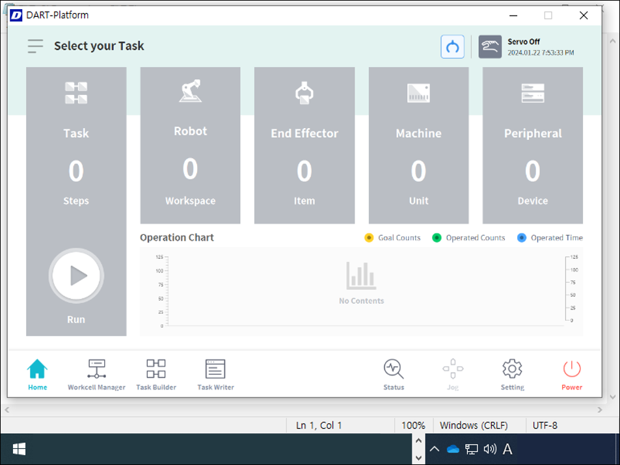Click the Servo Off robot hand icon
This screenshot has width=620, height=465.
[x=490, y=47]
